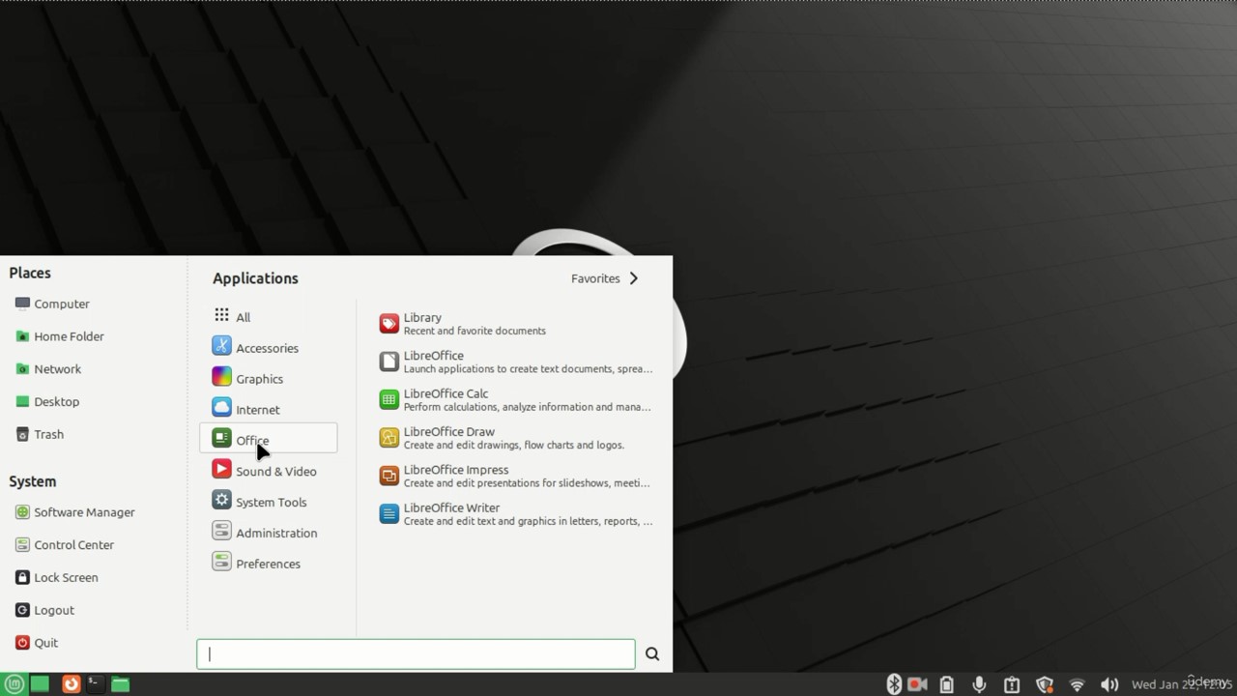Launch LibreOffice start center
Screen dimensions: 1237x696
(515, 362)
